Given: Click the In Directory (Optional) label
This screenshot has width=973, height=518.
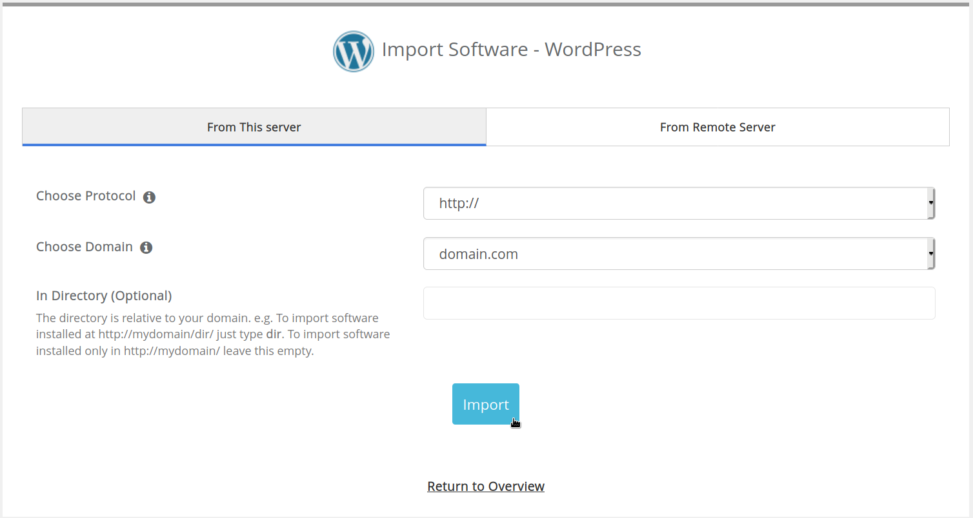Looking at the screenshot, I should (104, 296).
